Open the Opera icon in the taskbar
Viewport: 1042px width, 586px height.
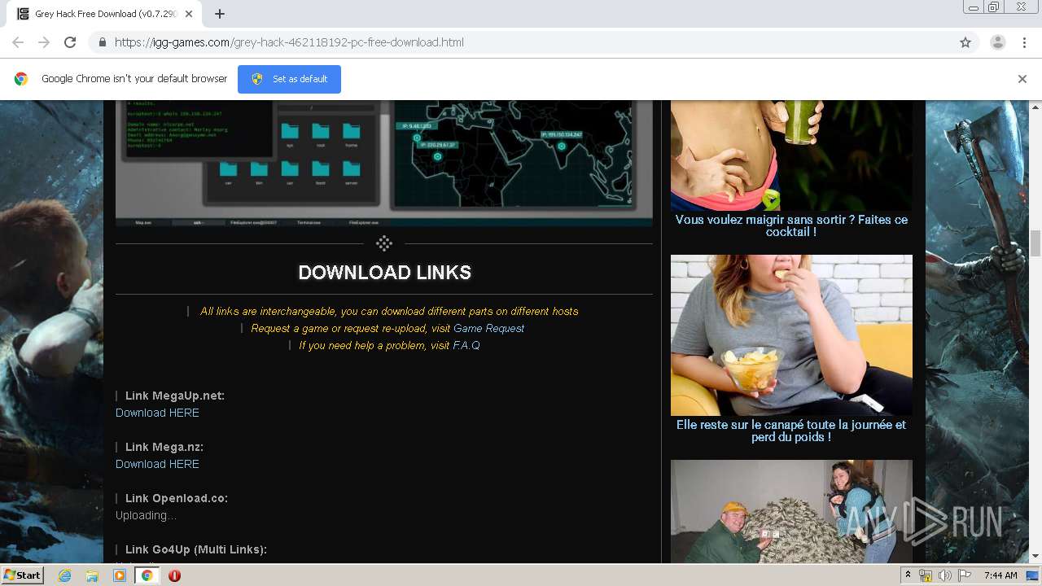(174, 575)
